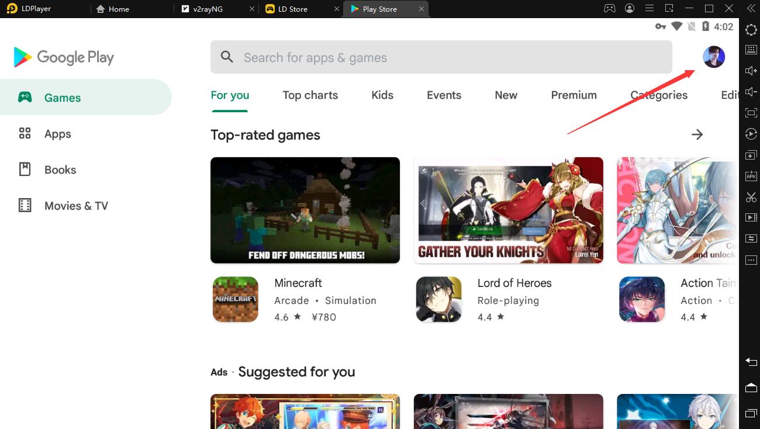Viewport: 760px width, 429px height.
Task: Open the Google account profile avatar
Action: (714, 57)
